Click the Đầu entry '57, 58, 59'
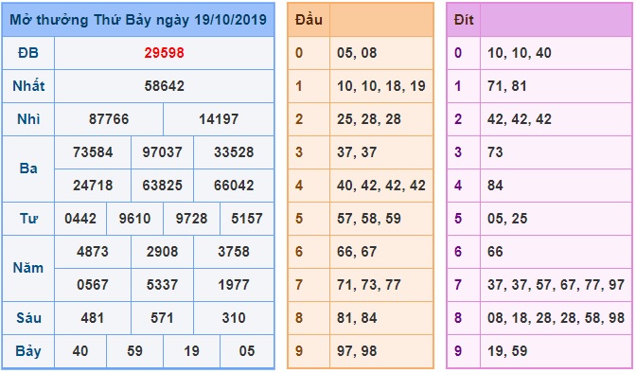The width and height of the screenshot is (636, 373). coord(369,219)
